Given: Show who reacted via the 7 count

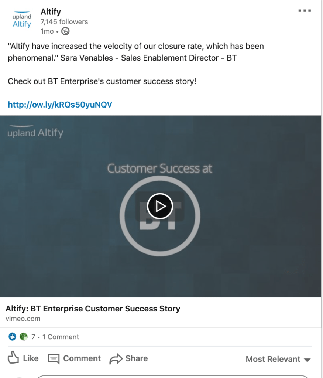Looking at the screenshot, I should (33, 337).
